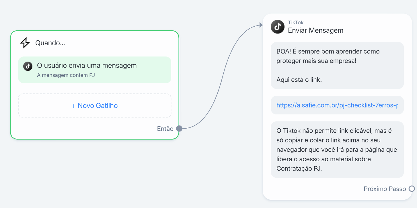Click the empty canvas area below the Quando node
Image resolution: width=417 pixels, height=208 pixels.
pos(95,172)
